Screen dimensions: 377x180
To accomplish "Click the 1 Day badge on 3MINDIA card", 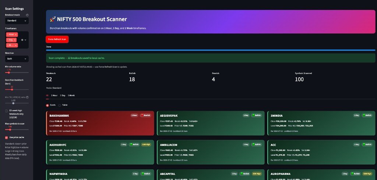I will click(x=356, y=115).
